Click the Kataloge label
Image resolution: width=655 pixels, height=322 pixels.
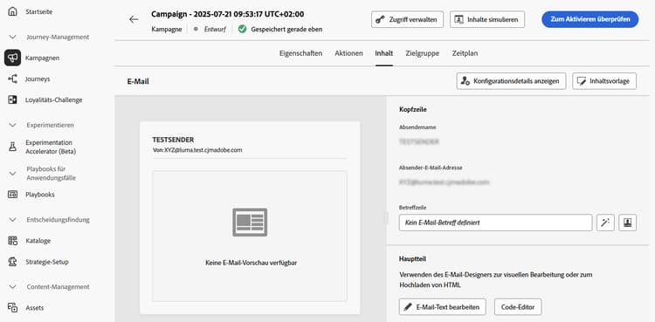tap(38, 241)
